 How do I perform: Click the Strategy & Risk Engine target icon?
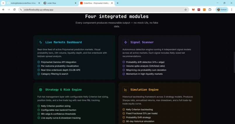point(41,90)
